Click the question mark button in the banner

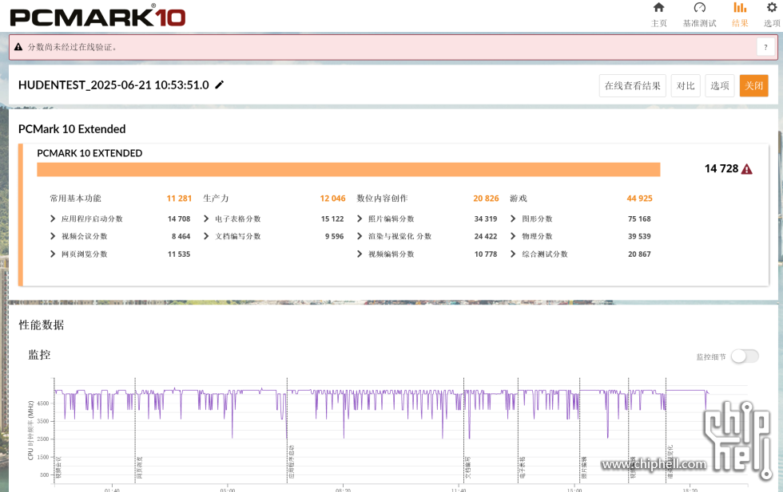click(x=765, y=47)
